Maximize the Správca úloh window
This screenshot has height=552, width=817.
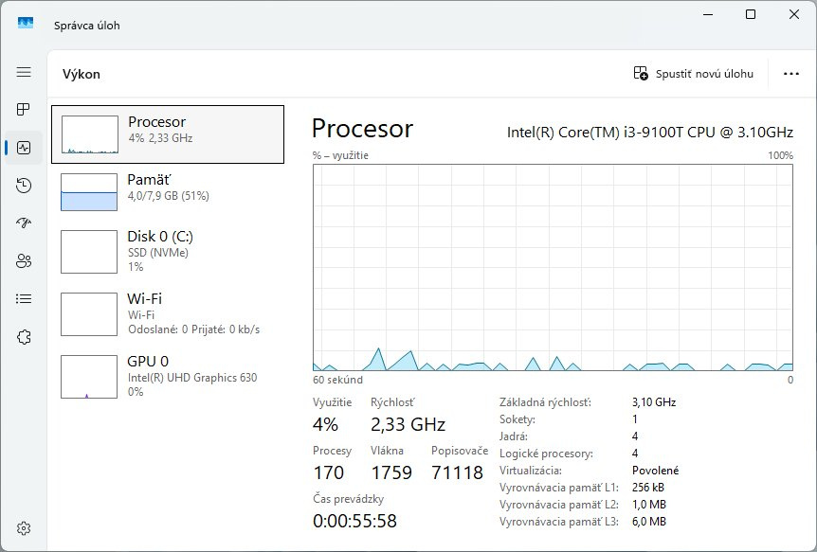[x=751, y=14]
